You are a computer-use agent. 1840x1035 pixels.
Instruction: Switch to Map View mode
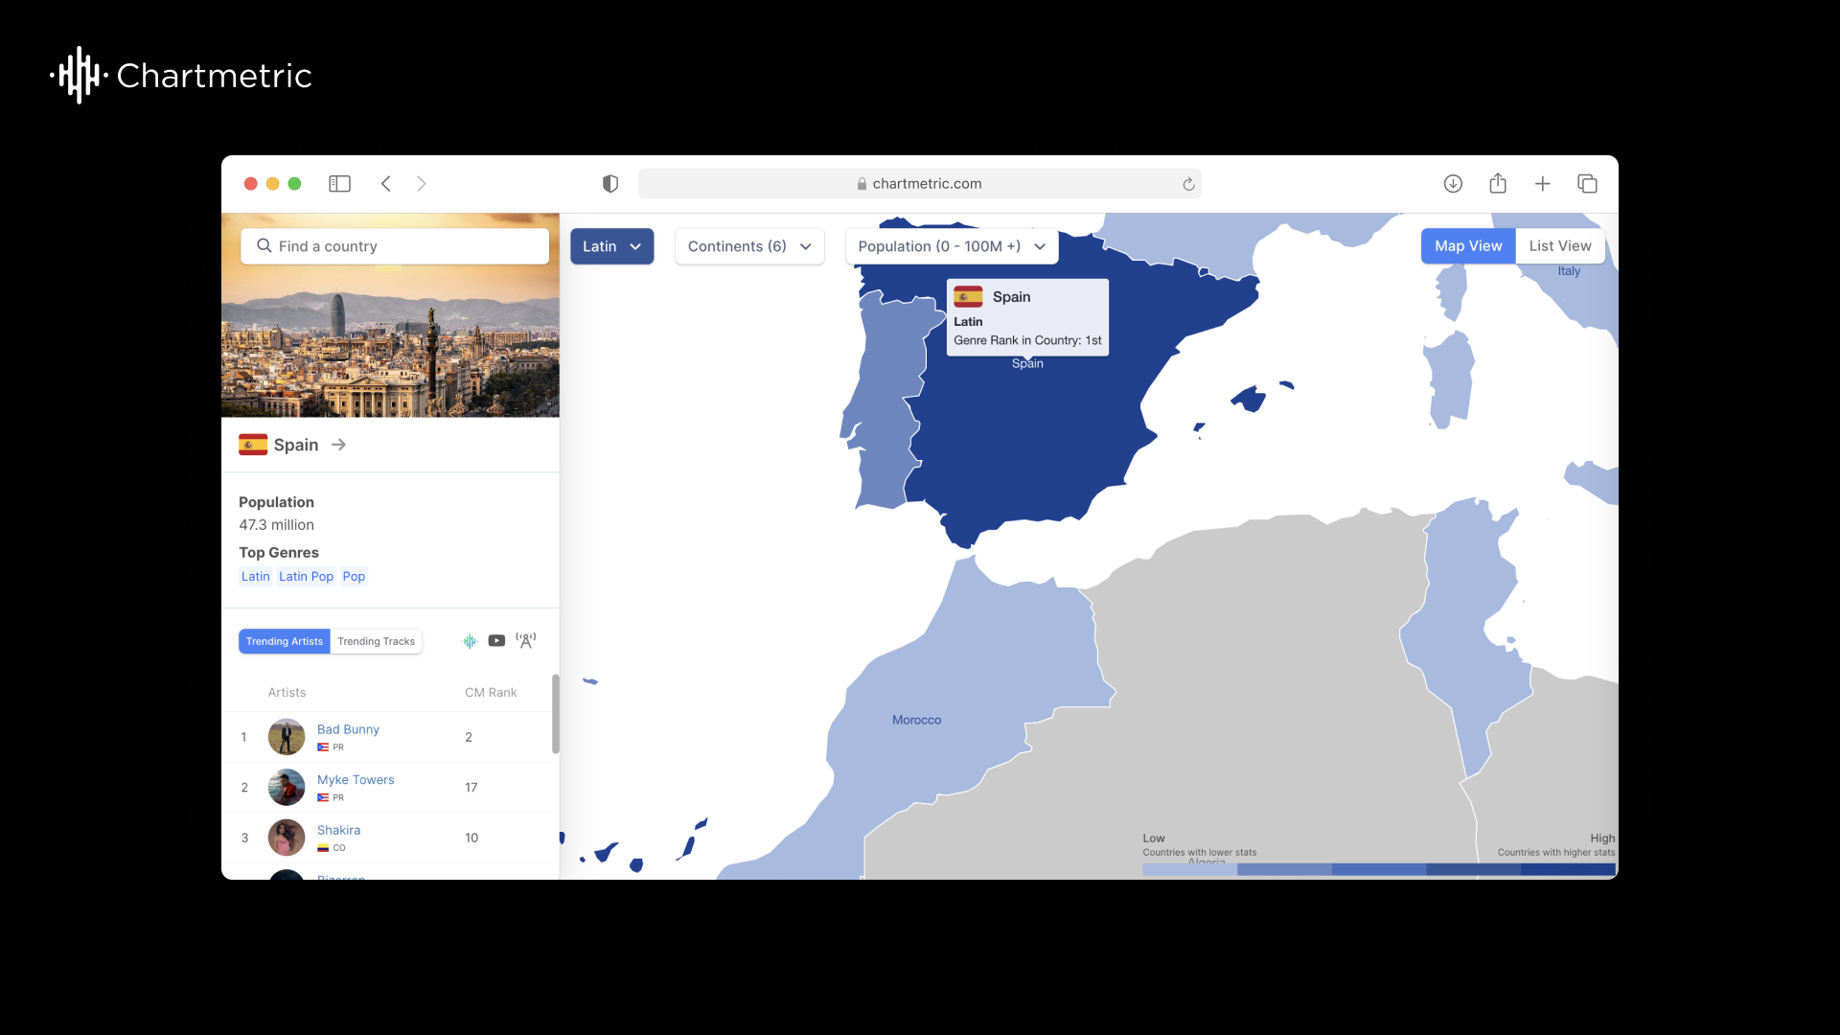(x=1468, y=245)
